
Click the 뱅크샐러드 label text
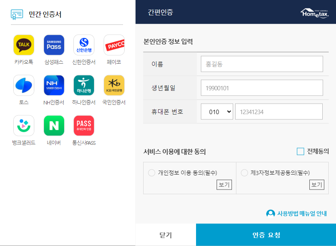pyautogui.click(x=24, y=142)
